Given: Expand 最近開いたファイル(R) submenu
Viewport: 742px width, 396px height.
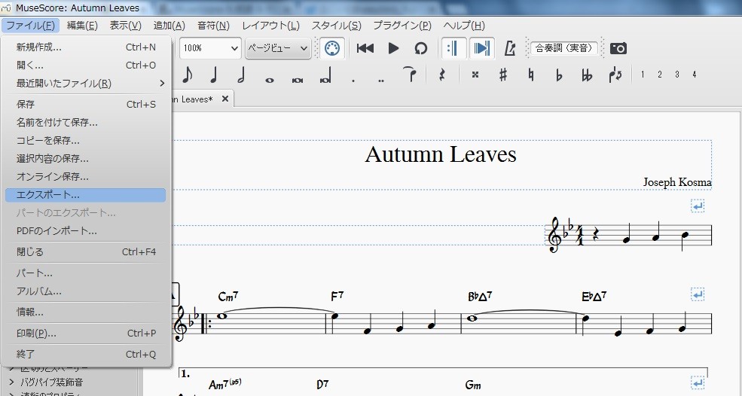Looking at the screenshot, I should coord(86,84).
